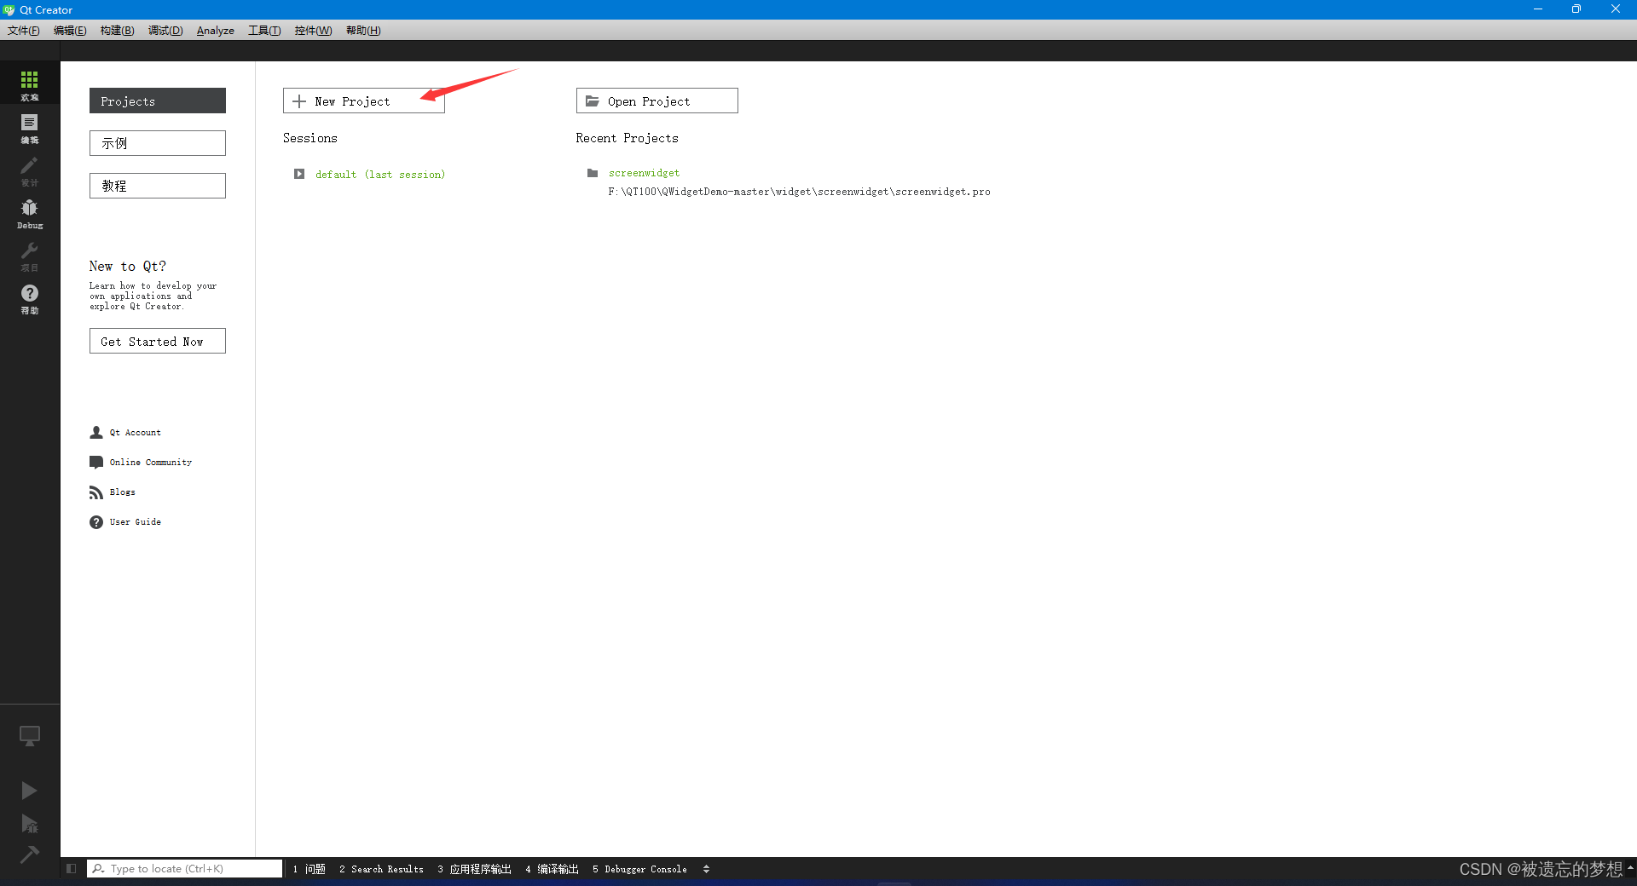1637x886 pixels.
Task: Click the screenwidget folder icon
Action: [593, 173]
